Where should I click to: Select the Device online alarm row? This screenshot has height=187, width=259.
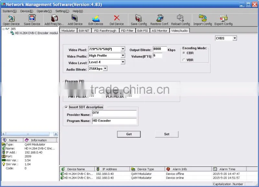pos(159,178)
